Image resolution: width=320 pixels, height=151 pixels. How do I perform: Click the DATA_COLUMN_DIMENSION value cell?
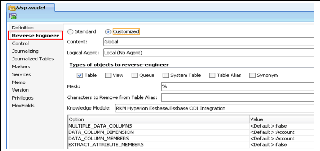pyautogui.click(x=282, y=132)
